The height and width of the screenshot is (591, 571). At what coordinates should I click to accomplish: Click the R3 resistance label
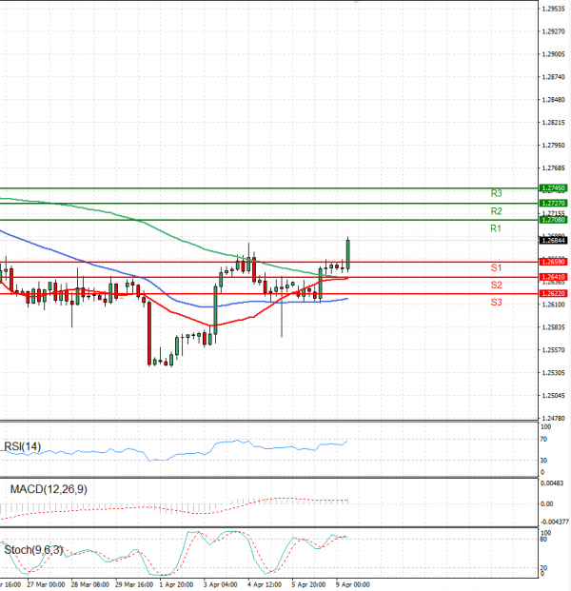pos(496,193)
